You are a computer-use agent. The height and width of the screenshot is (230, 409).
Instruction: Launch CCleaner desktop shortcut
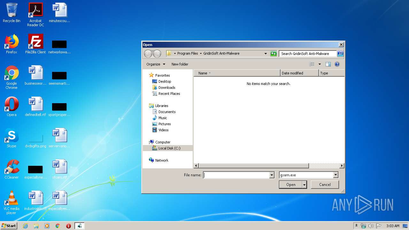click(12, 169)
